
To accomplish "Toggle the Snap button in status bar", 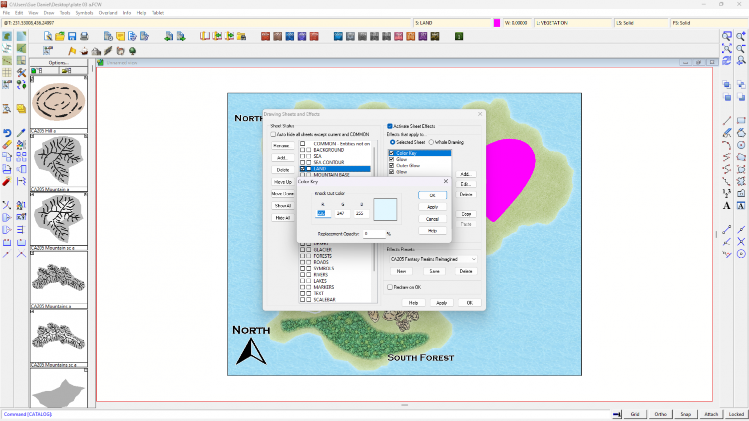I will tap(686, 414).
